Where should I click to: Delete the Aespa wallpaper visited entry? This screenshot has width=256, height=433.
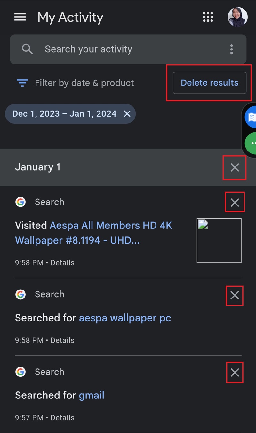pos(235,202)
